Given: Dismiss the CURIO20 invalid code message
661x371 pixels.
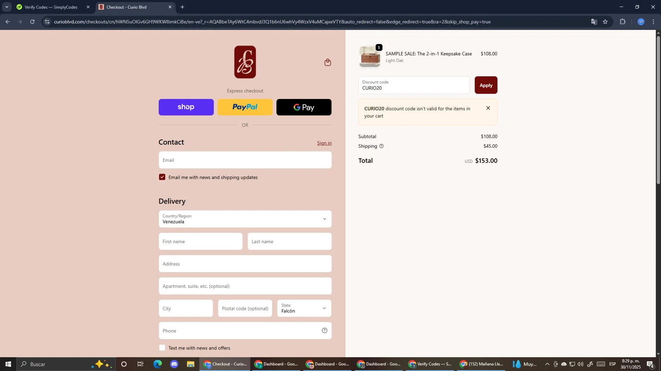Looking at the screenshot, I should 488,108.
